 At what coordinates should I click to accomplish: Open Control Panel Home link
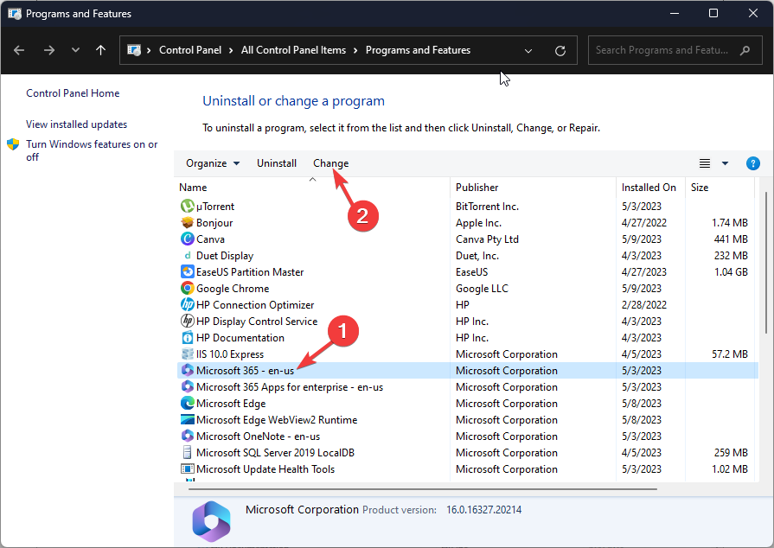(73, 93)
